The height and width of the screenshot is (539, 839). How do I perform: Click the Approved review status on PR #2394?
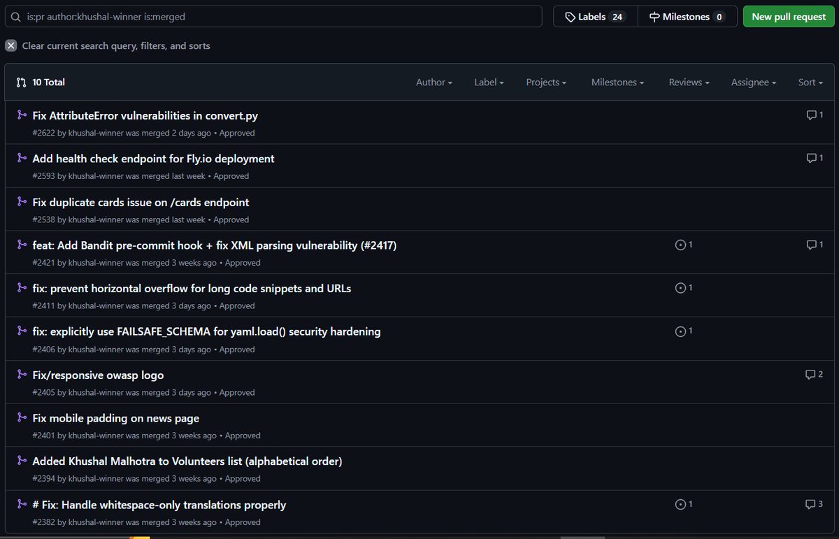click(243, 479)
